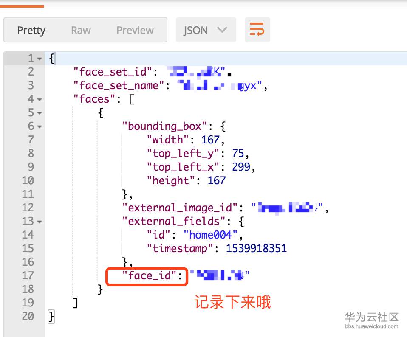Click the "top_left_y" key text
Viewport: 407px width, 337px height.
point(183,154)
